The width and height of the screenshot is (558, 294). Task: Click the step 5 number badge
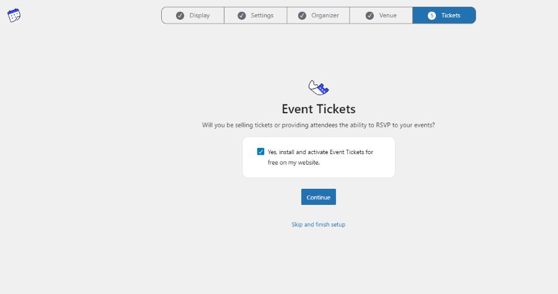[x=432, y=15]
